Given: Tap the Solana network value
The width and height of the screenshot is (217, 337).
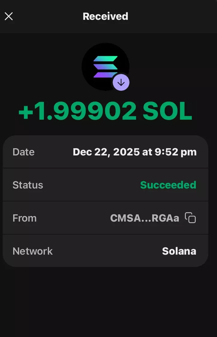Looking at the screenshot, I should 179,251.
